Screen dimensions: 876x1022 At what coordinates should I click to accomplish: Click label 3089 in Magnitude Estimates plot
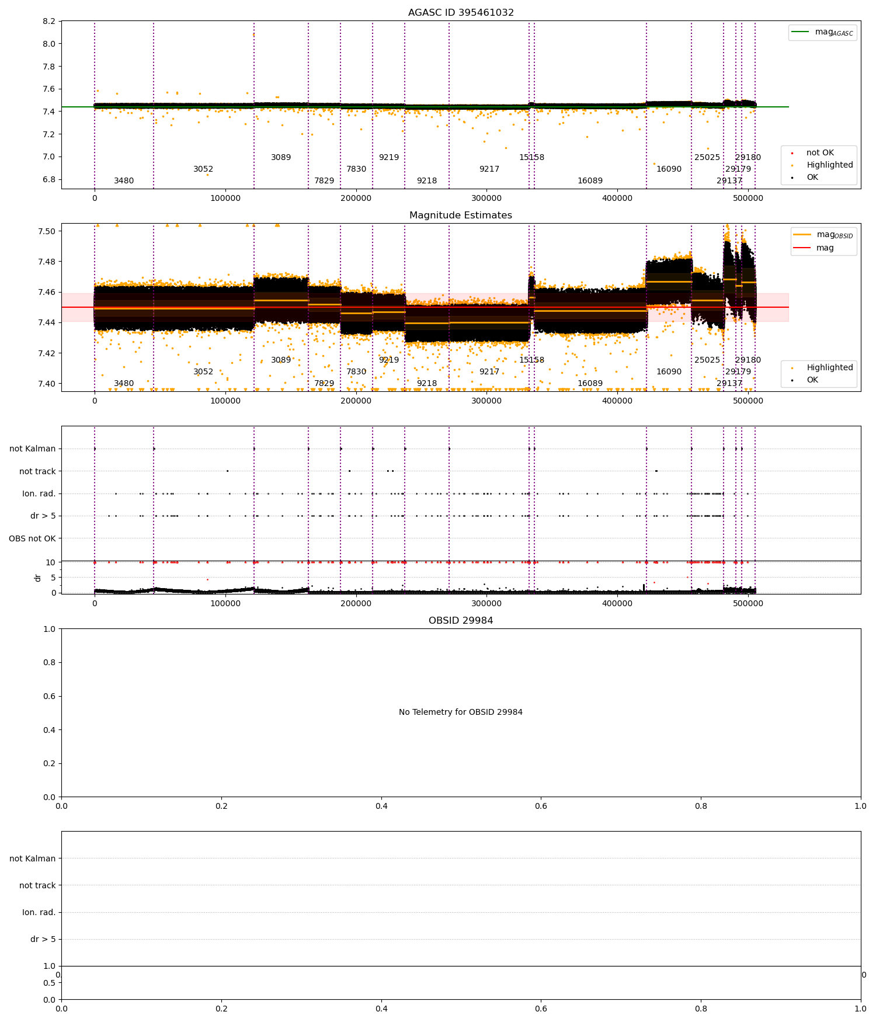coord(281,360)
